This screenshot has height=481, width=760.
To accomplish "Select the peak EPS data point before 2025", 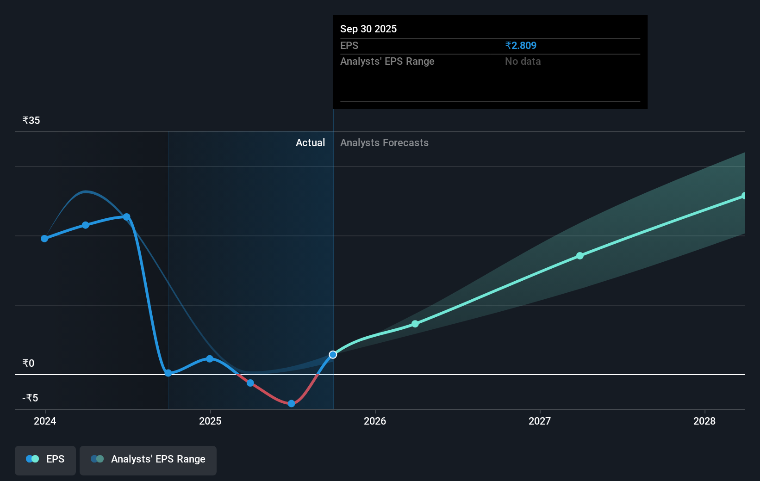I will [126, 216].
